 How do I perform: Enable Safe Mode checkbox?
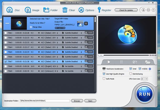(104, 79)
